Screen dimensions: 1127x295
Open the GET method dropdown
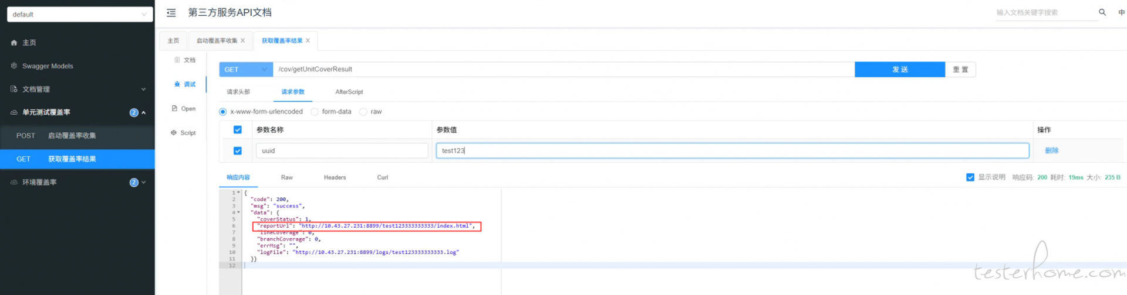click(x=245, y=70)
